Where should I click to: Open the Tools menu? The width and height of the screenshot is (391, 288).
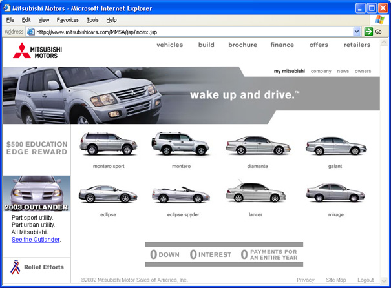pos(92,20)
